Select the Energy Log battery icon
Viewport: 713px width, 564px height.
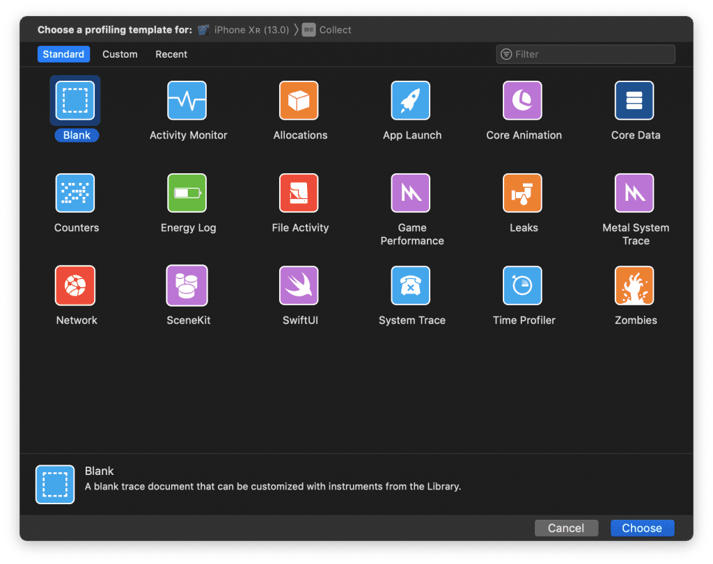coord(187,193)
